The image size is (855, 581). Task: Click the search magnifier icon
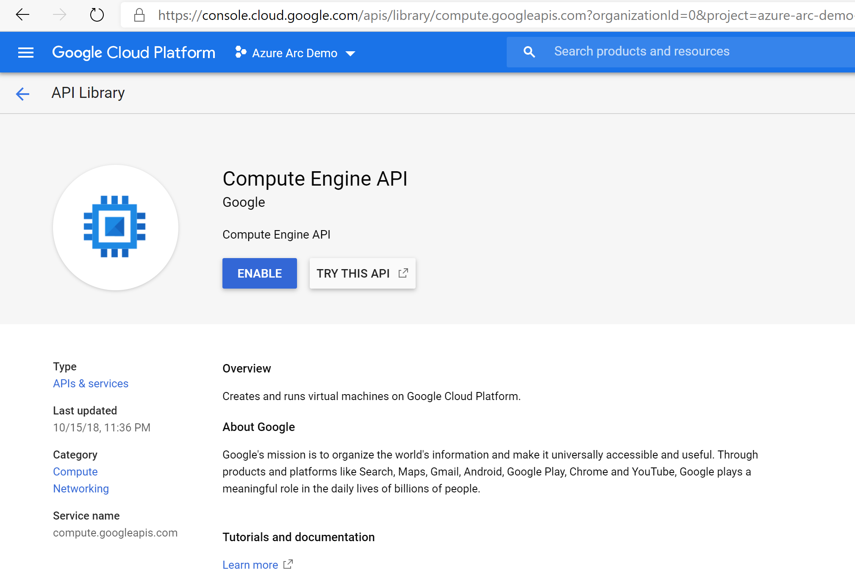coord(529,52)
